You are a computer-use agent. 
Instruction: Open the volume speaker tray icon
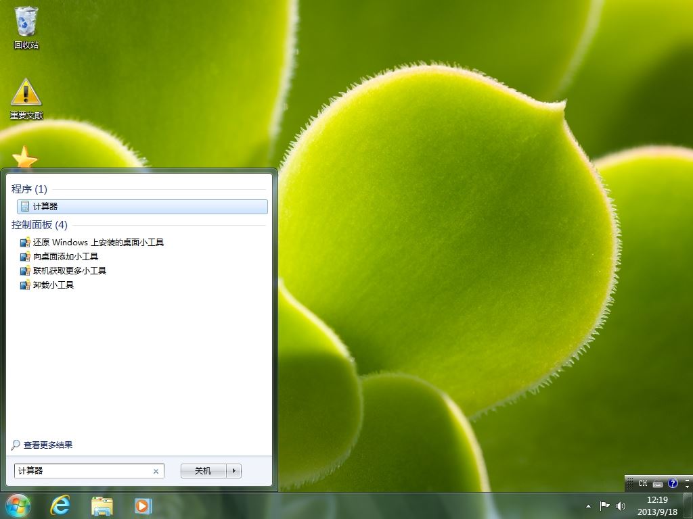click(x=621, y=505)
